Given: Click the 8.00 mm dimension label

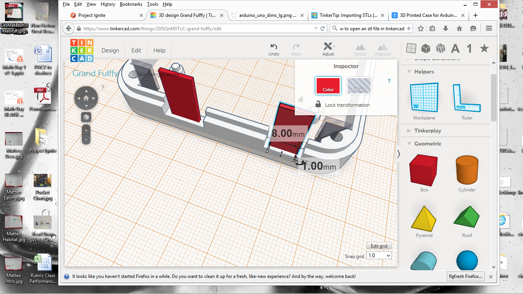Looking at the screenshot, I should (x=288, y=134).
